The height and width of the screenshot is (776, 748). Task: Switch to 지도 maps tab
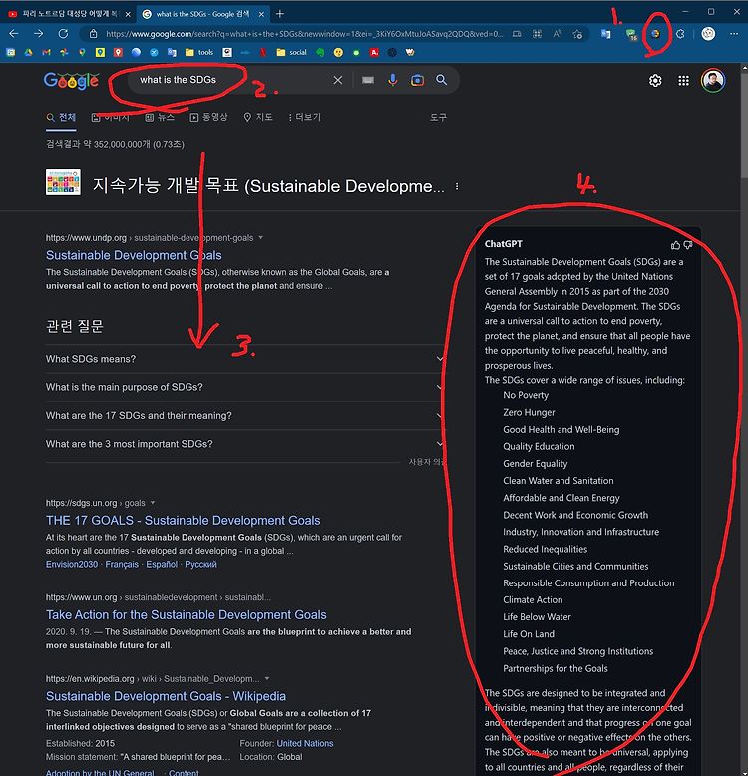coord(257,117)
